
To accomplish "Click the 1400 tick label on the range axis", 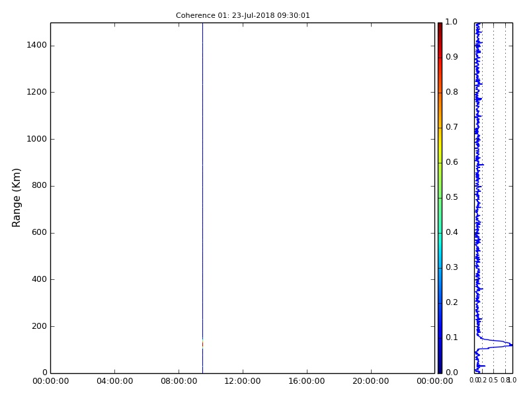I will [37, 45].
